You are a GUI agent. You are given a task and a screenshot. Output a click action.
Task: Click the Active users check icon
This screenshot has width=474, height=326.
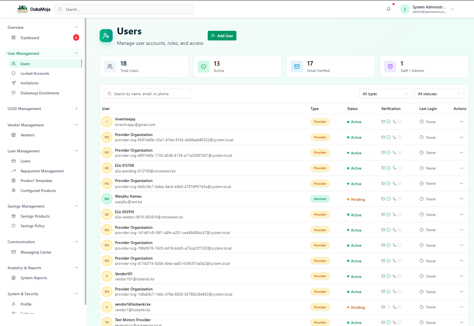click(203, 66)
